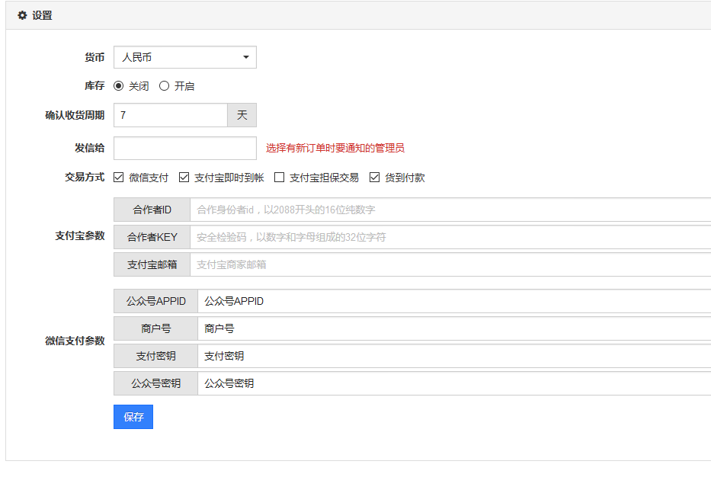Enable the 支付宝担保交易 checkbox
Image resolution: width=711 pixels, height=490 pixels.
tap(280, 178)
